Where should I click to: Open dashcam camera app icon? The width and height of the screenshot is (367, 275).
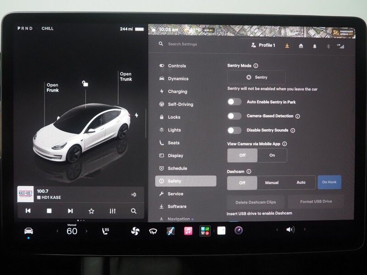[x=239, y=231]
